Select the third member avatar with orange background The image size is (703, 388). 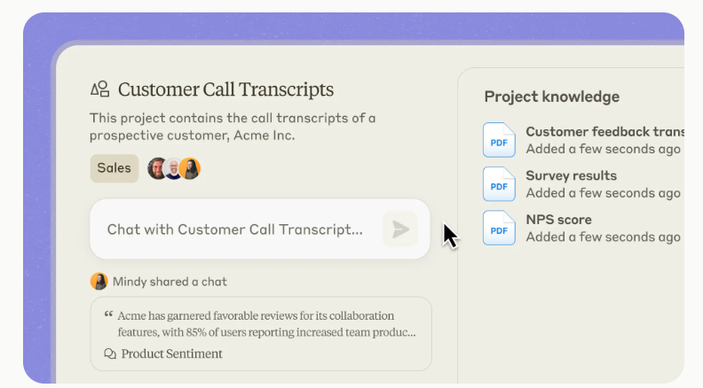(189, 168)
